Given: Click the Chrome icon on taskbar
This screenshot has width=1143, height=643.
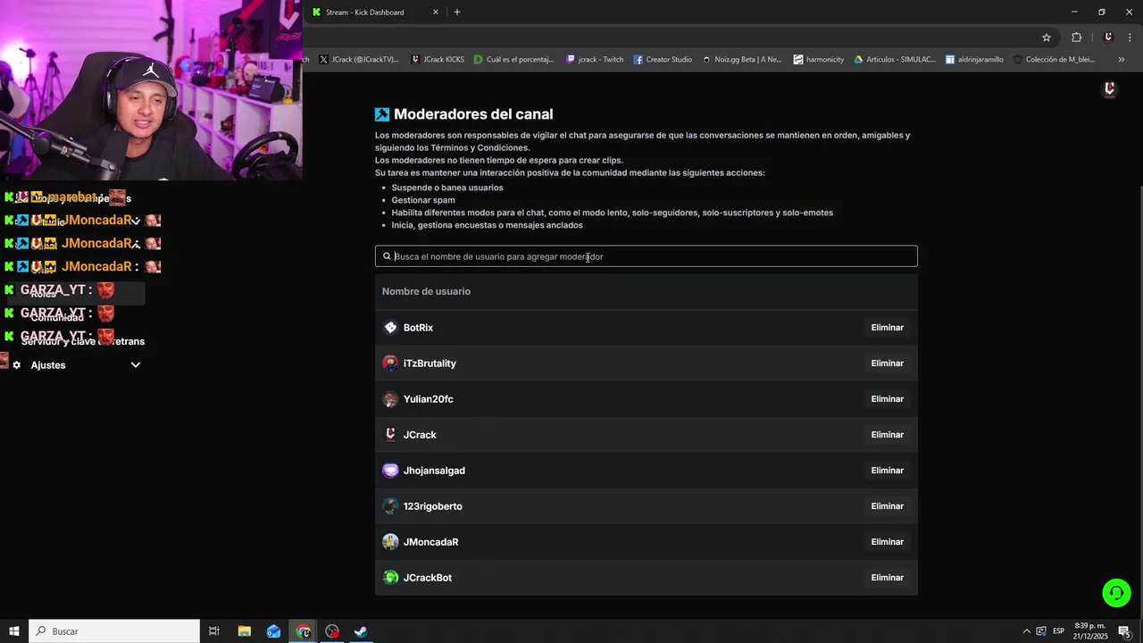Looking at the screenshot, I should coord(303,631).
